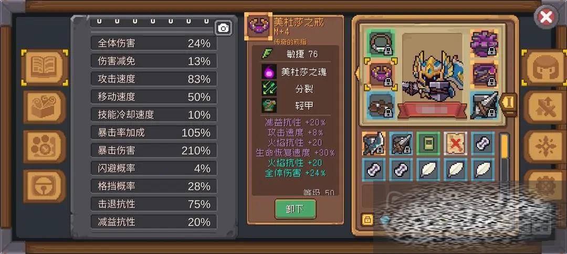Screen dimensions: 567x254
Task: Click the inventory scrollbar handle
Action: click(505, 145)
